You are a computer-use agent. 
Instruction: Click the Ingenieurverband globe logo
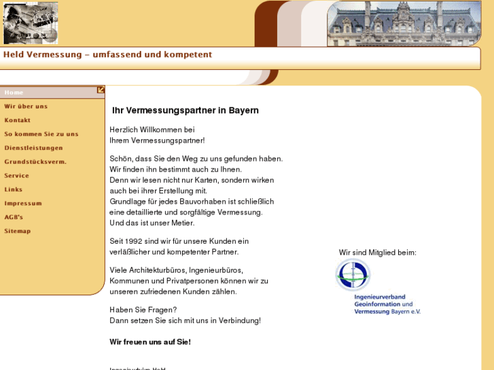point(353,274)
